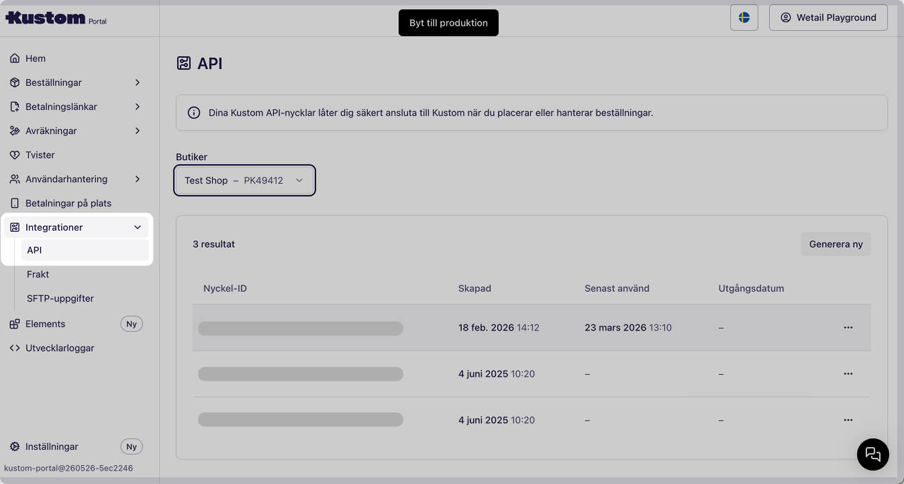This screenshot has height=484, width=904.
Task: Click the Kustom Portal logo
Action: [56, 18]
